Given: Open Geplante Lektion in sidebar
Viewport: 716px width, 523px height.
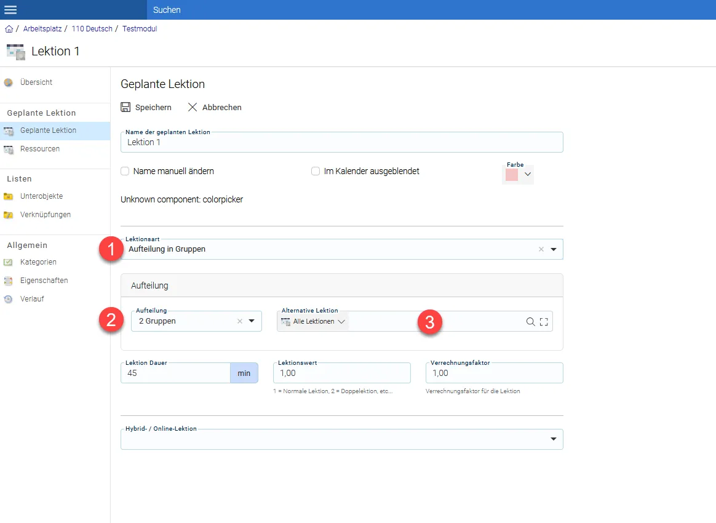Looking at the screenshot, I should click(x=55, y=130).
